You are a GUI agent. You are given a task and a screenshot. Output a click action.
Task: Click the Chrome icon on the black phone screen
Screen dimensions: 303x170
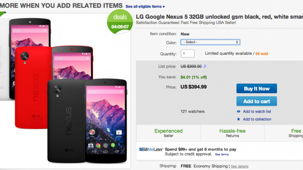98,145
